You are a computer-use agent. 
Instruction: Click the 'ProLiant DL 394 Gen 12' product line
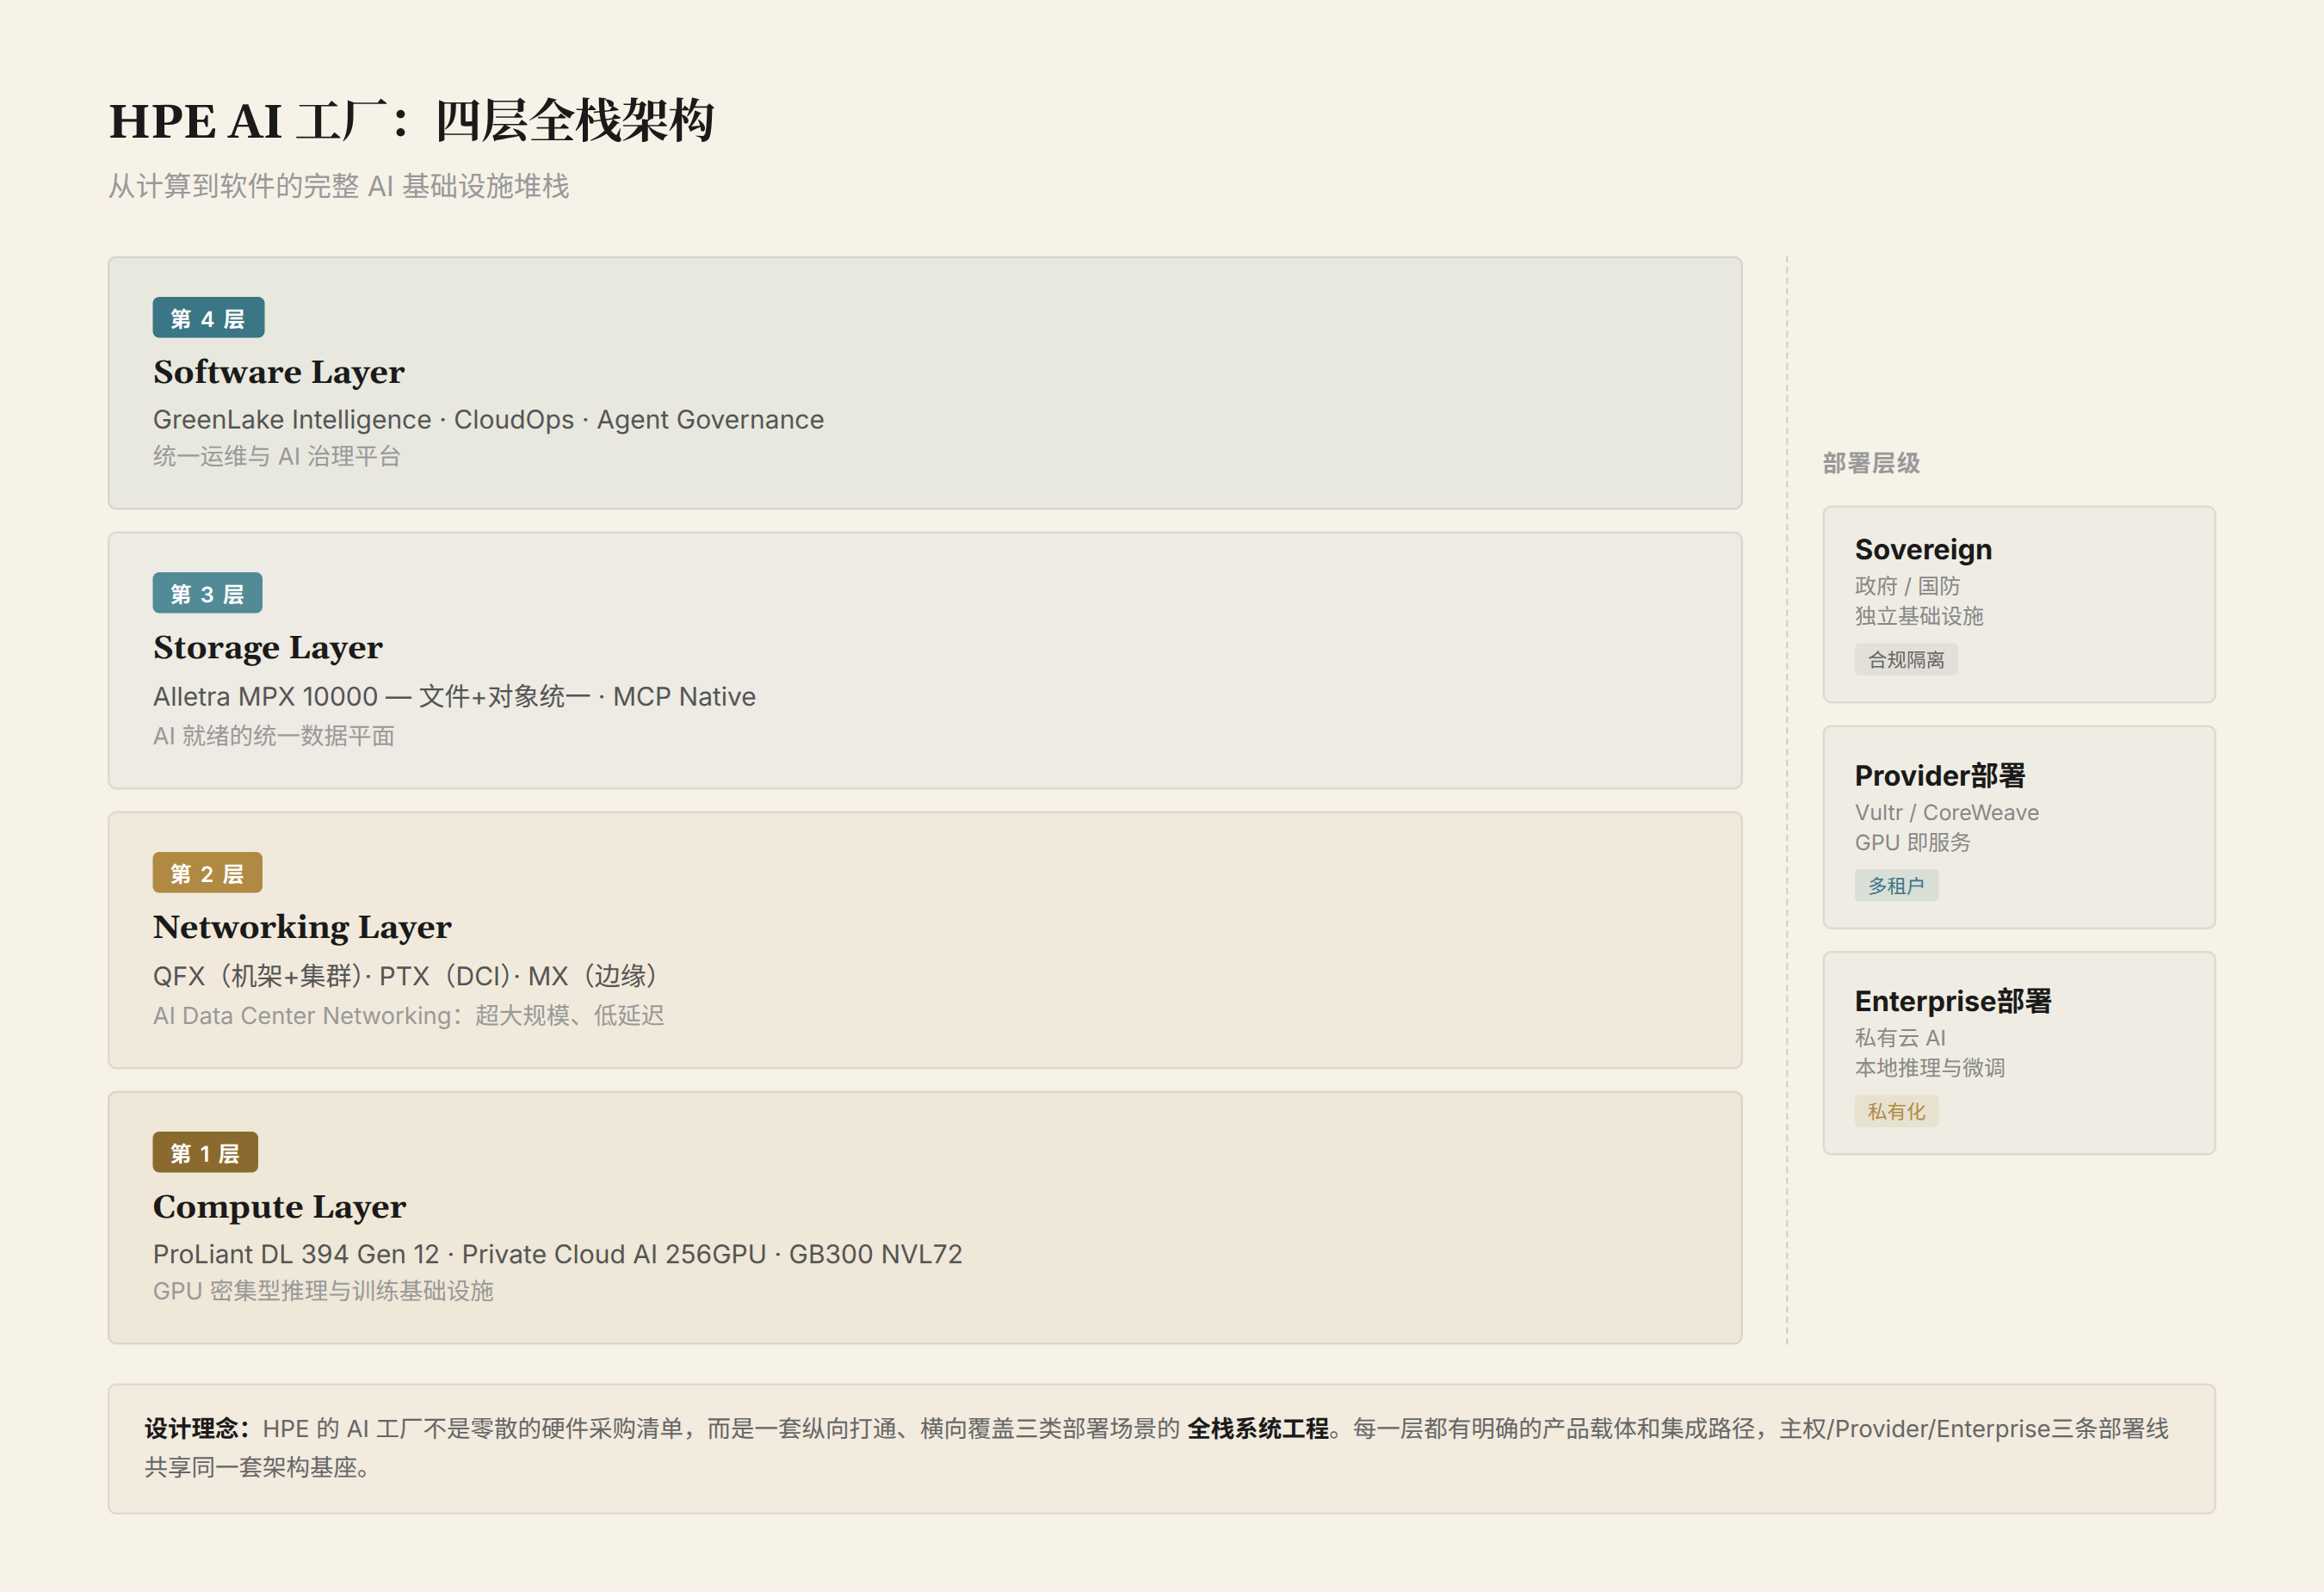pos(557,1254)
